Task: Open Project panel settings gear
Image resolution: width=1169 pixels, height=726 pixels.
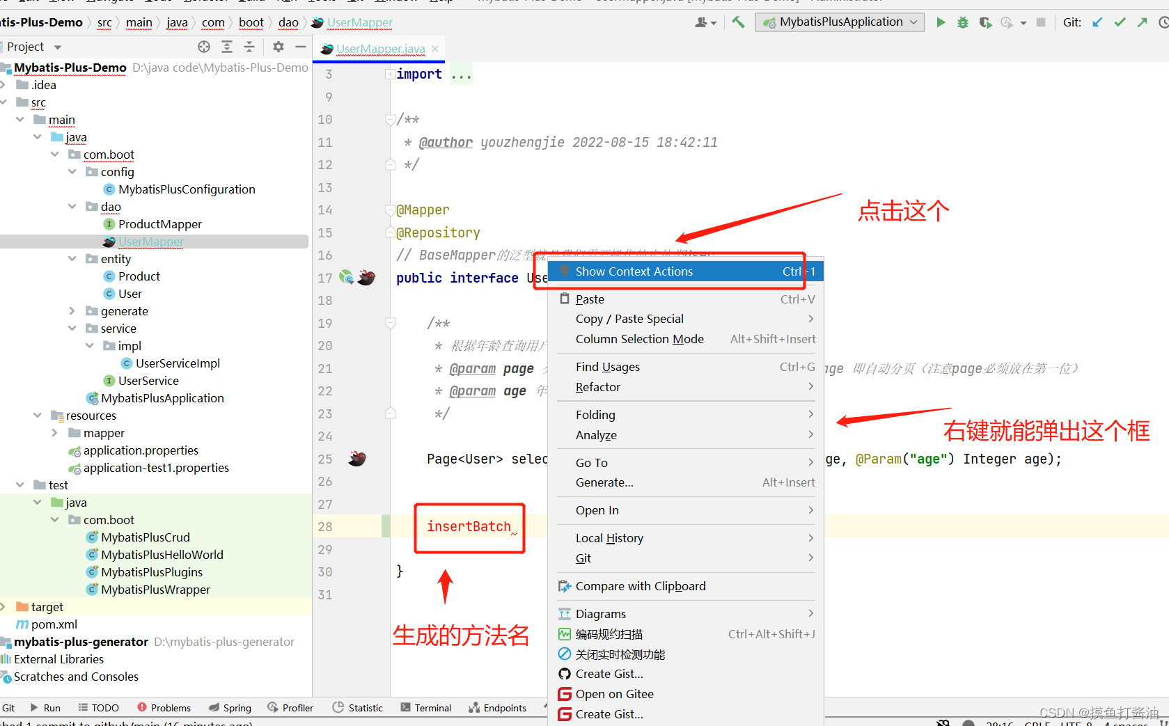Action: pos(278,47)
